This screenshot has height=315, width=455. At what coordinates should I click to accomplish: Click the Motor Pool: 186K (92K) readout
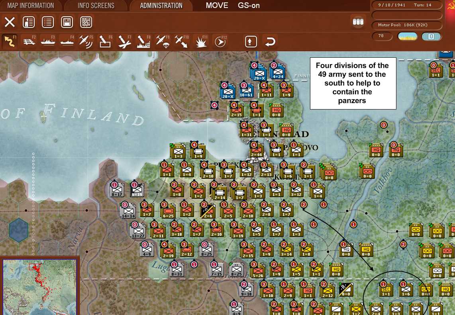403,25
